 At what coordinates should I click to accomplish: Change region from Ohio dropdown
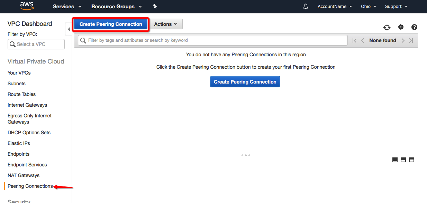368,7
